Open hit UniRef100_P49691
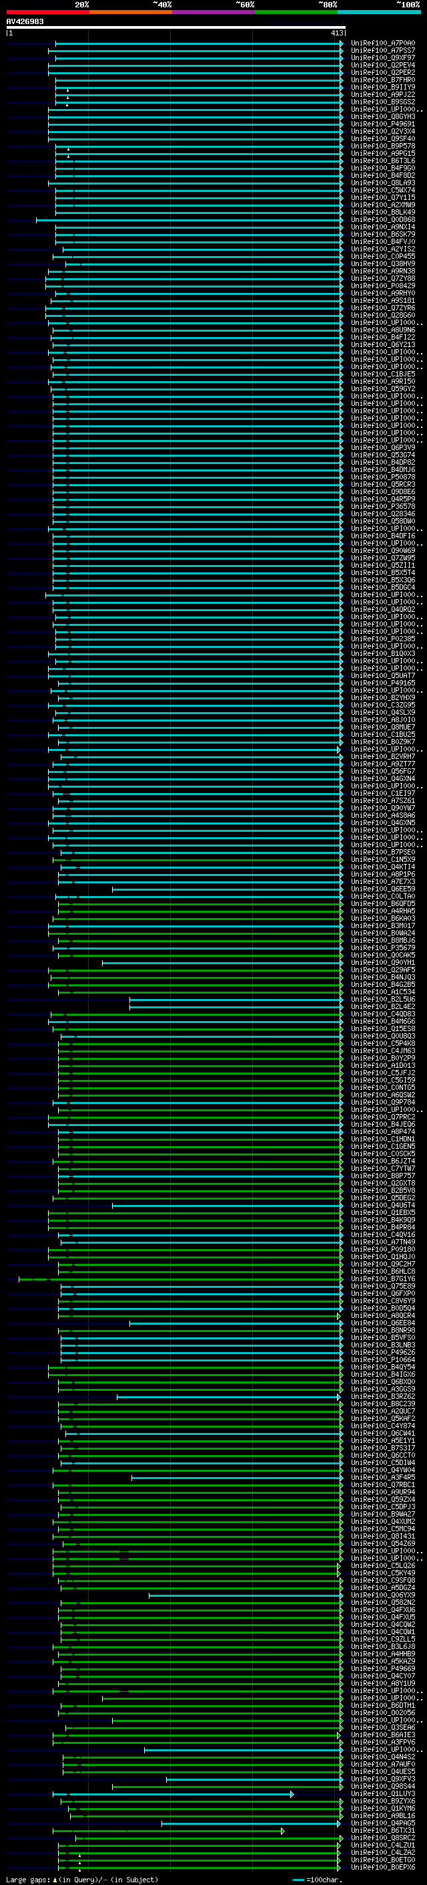The width and height of the screenshot is (427, 1885). pyautogui.click(x=382, y=124)
